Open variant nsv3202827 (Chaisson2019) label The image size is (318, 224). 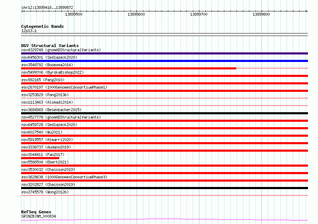[48, 184]
